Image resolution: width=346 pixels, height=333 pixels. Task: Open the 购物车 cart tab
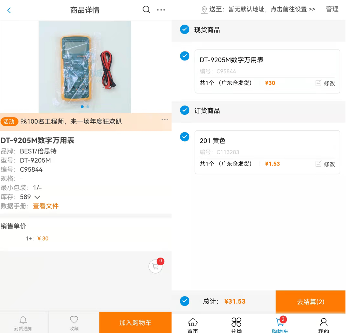click(280, 325)
